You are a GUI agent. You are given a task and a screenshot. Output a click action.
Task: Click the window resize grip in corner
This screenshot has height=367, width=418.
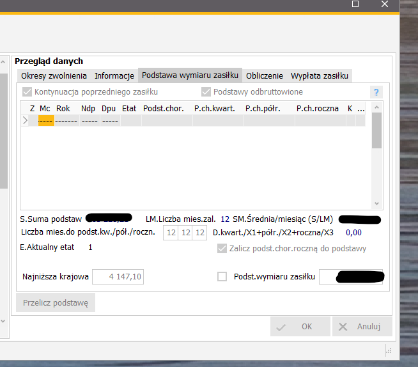[387, 350]
